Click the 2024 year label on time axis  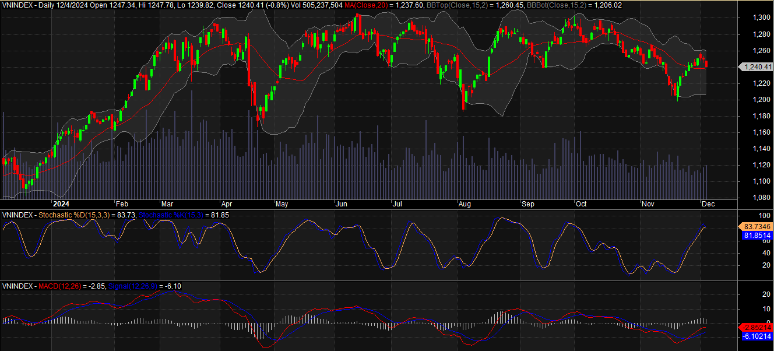tap(61, 205)
